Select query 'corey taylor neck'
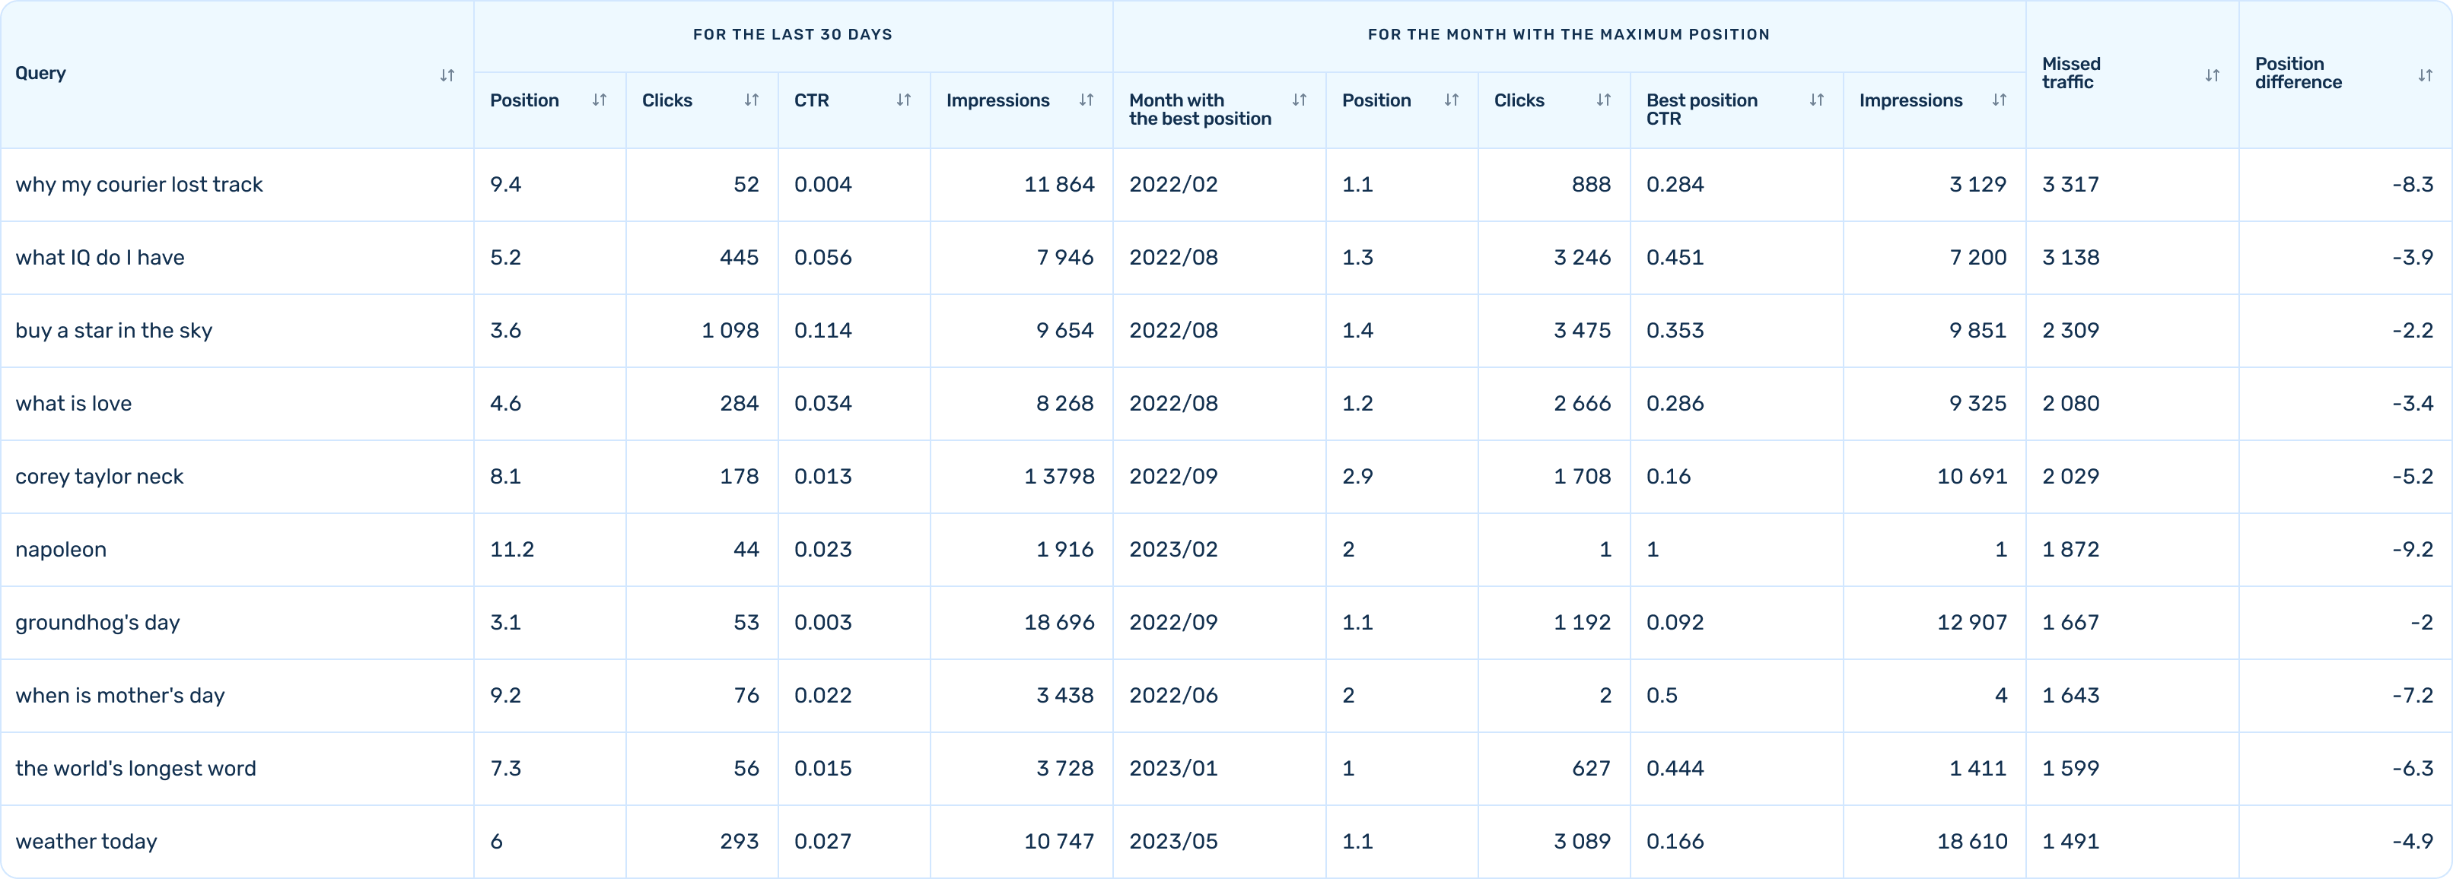This screenshot has height=879, width=2453. [x=99, y=477]
